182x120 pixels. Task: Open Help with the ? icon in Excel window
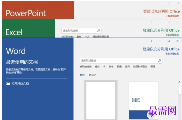[151, 22]
